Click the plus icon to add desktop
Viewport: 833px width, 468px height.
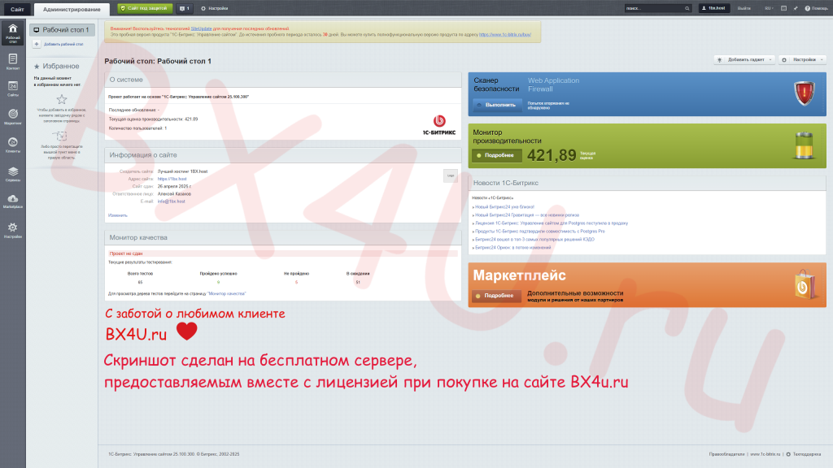point(37,44)
